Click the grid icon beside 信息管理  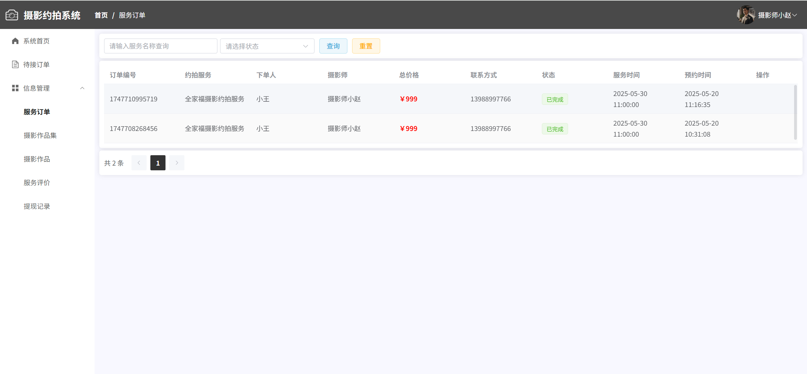coord(15,88)
